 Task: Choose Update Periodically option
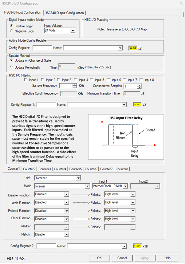pyautogui.click(x=11, y=67)
